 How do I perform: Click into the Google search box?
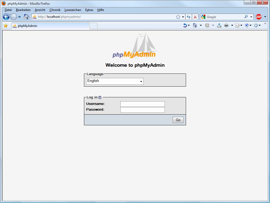(x=225, y=17)
